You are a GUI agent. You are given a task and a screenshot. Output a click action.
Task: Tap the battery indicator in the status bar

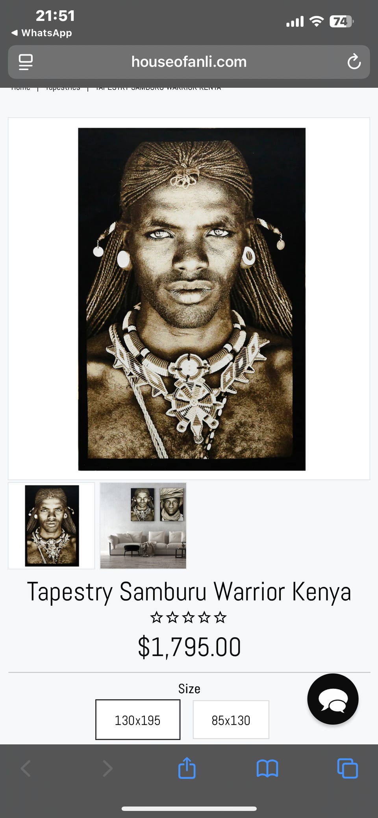(x=341, y=21)
